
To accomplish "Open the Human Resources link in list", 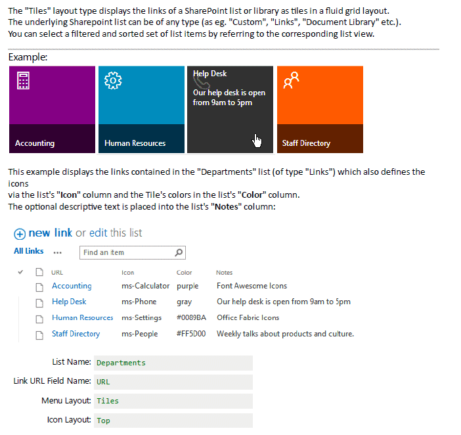I will pyautogui.click(x=82, y=317).
